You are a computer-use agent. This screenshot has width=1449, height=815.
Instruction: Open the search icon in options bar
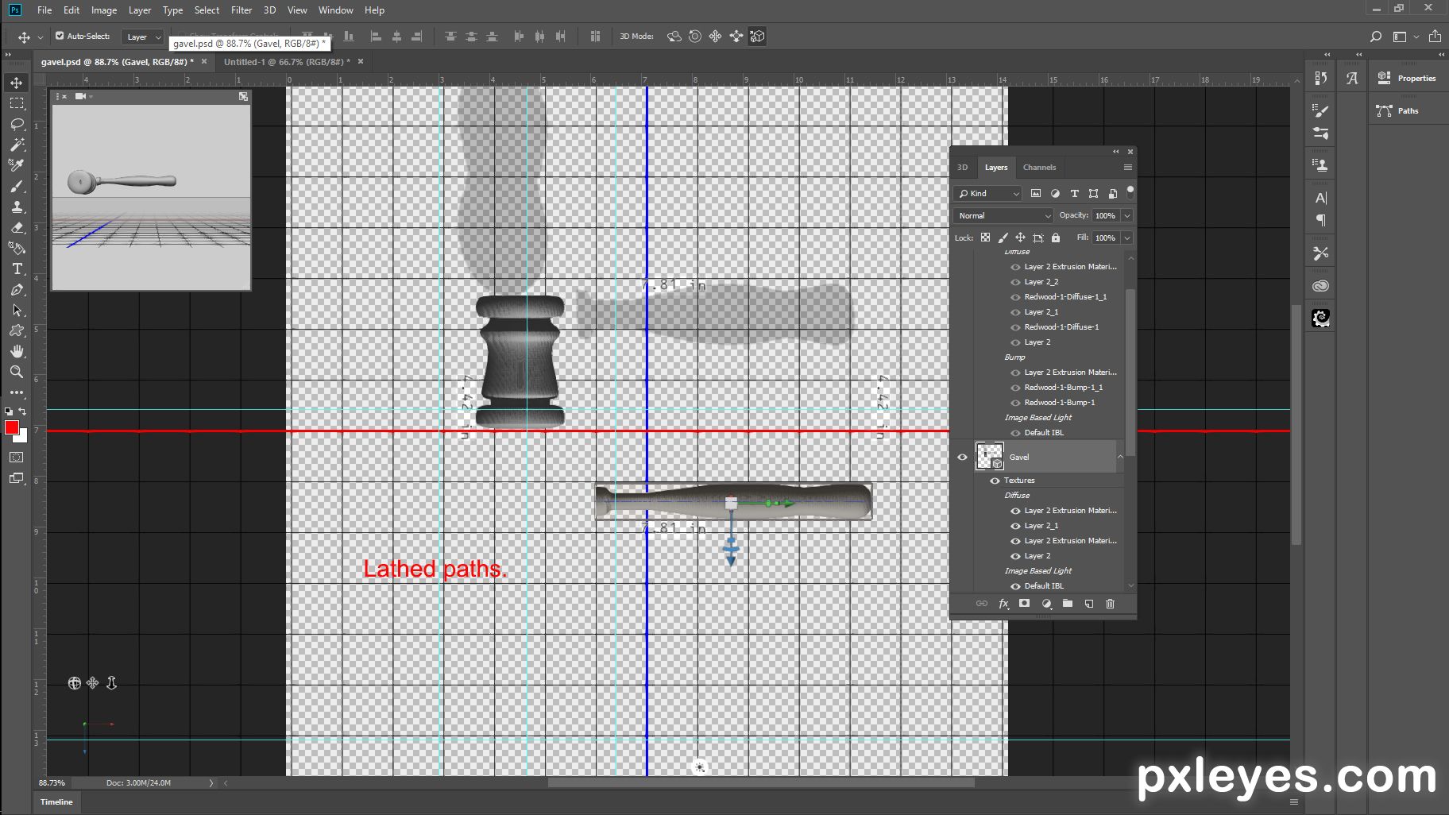(1376, 37)
